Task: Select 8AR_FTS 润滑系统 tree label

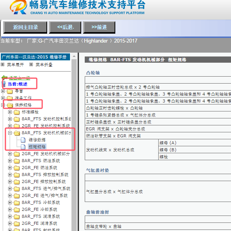Action: click(41, 216)
